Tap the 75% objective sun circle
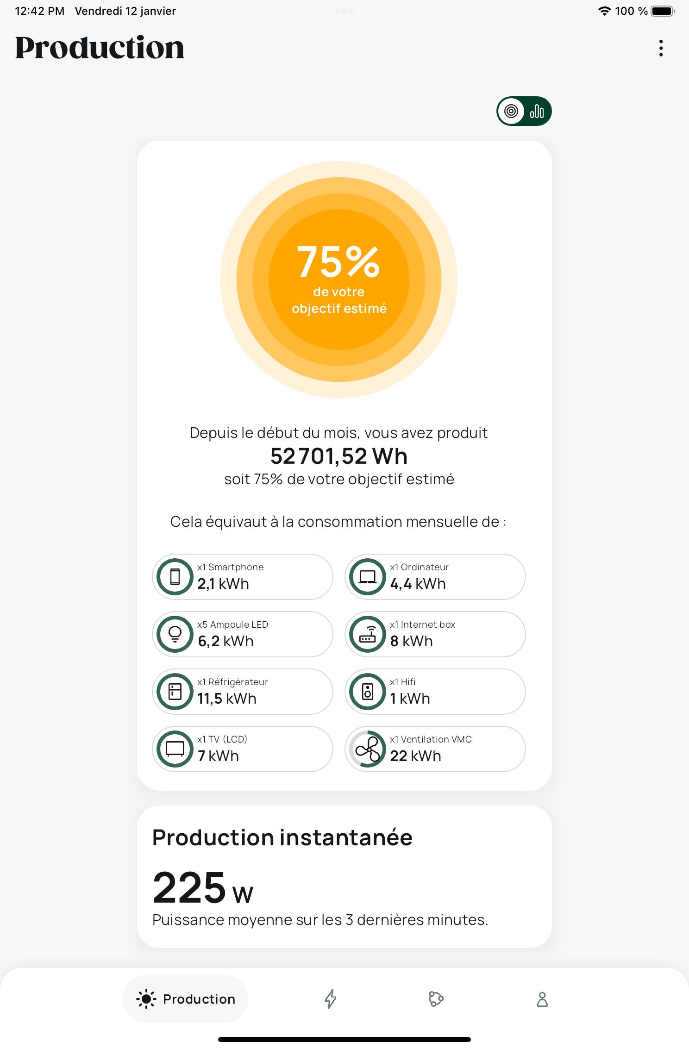 point(339,280)
